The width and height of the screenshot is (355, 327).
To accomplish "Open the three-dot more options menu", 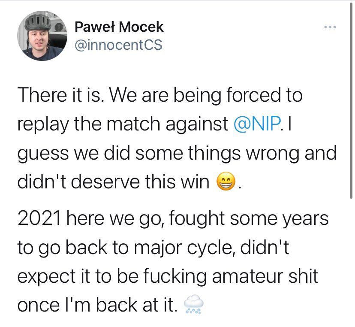I will pyautogui.click(x=330, y=27).
